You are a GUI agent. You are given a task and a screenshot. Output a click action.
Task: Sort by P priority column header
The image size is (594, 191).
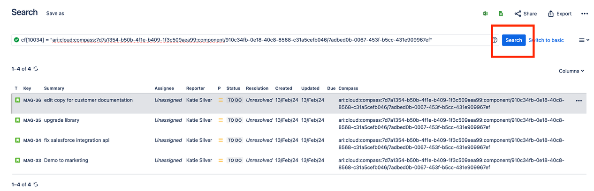pos(219,88)
